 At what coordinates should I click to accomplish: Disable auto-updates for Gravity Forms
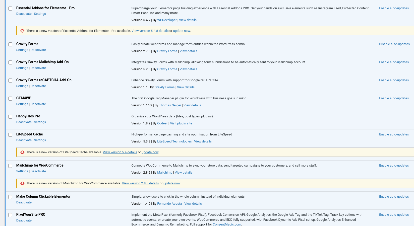tap(394, 44)
